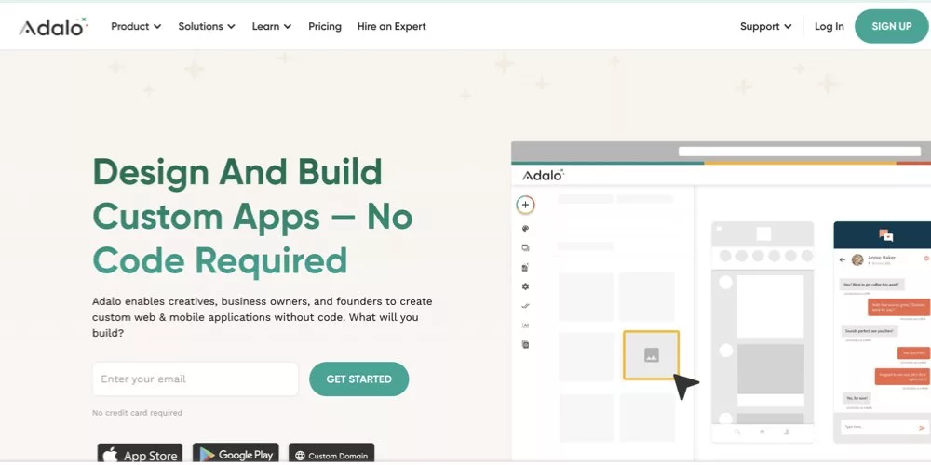Focus the Enter your email field
The image size is (931, 465).
pyautogui.click(x=196, y=379)
